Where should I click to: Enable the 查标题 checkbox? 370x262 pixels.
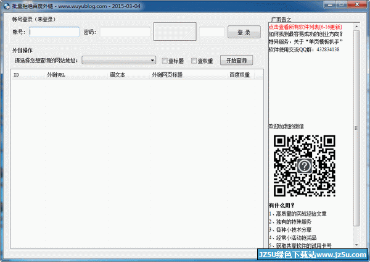[165, 61]
